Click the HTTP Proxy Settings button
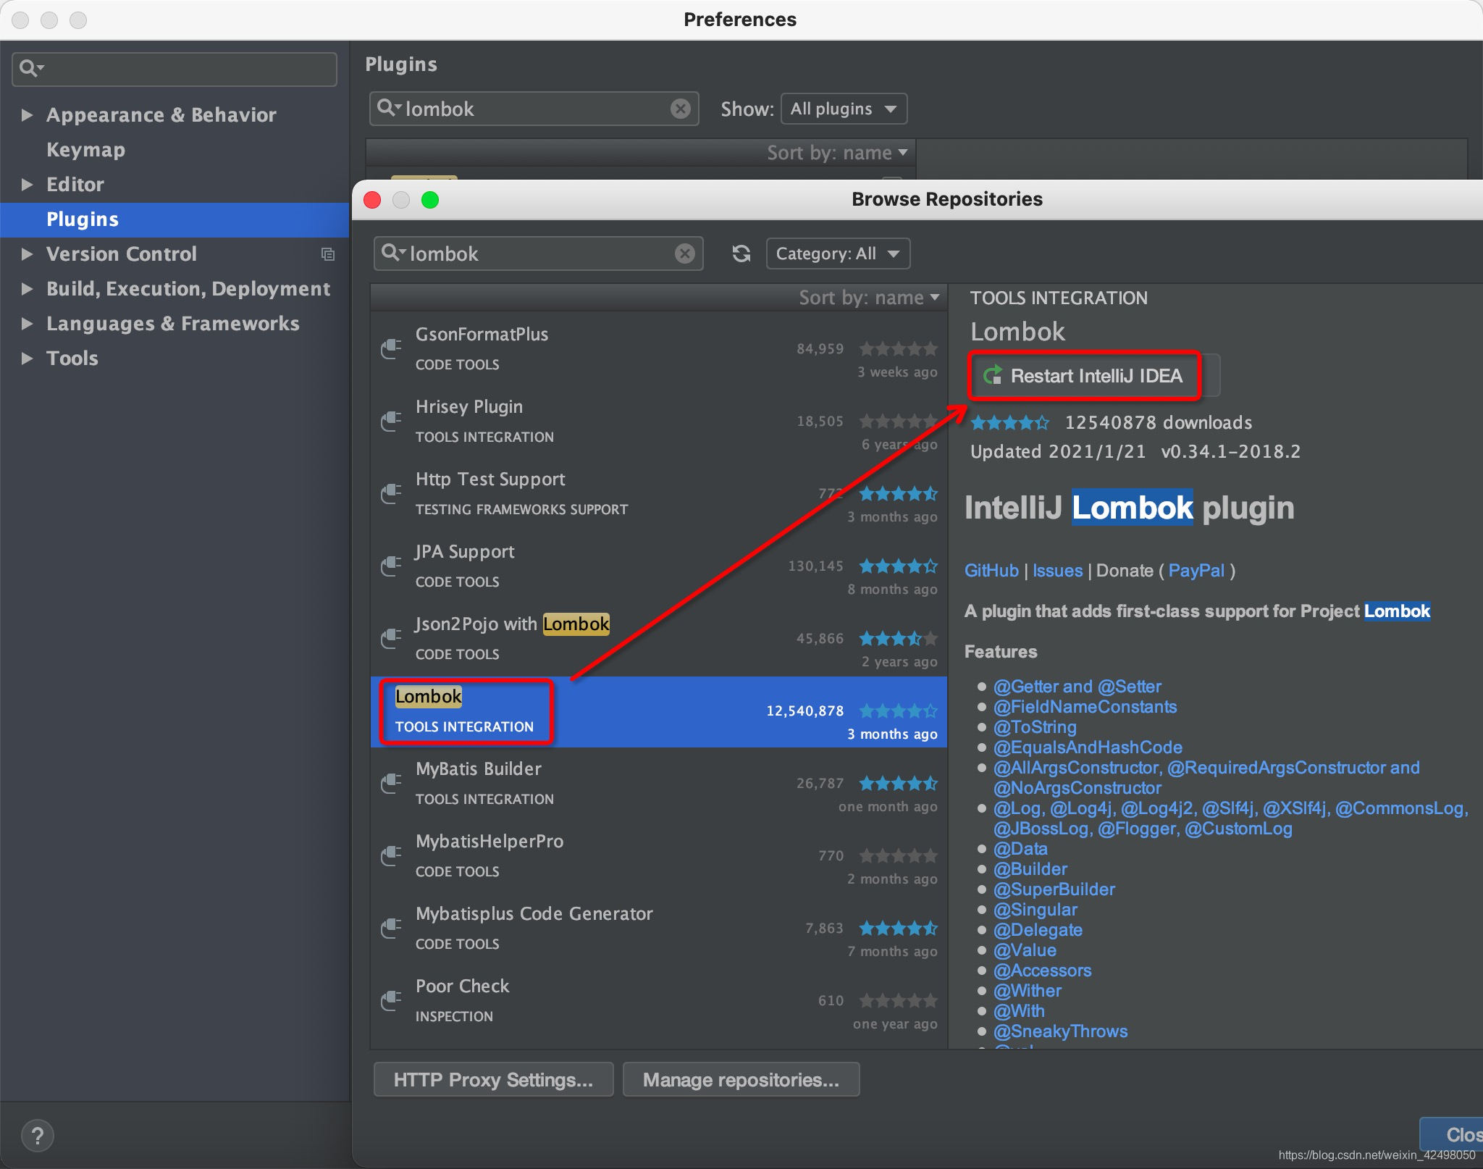 [493, 1080]
